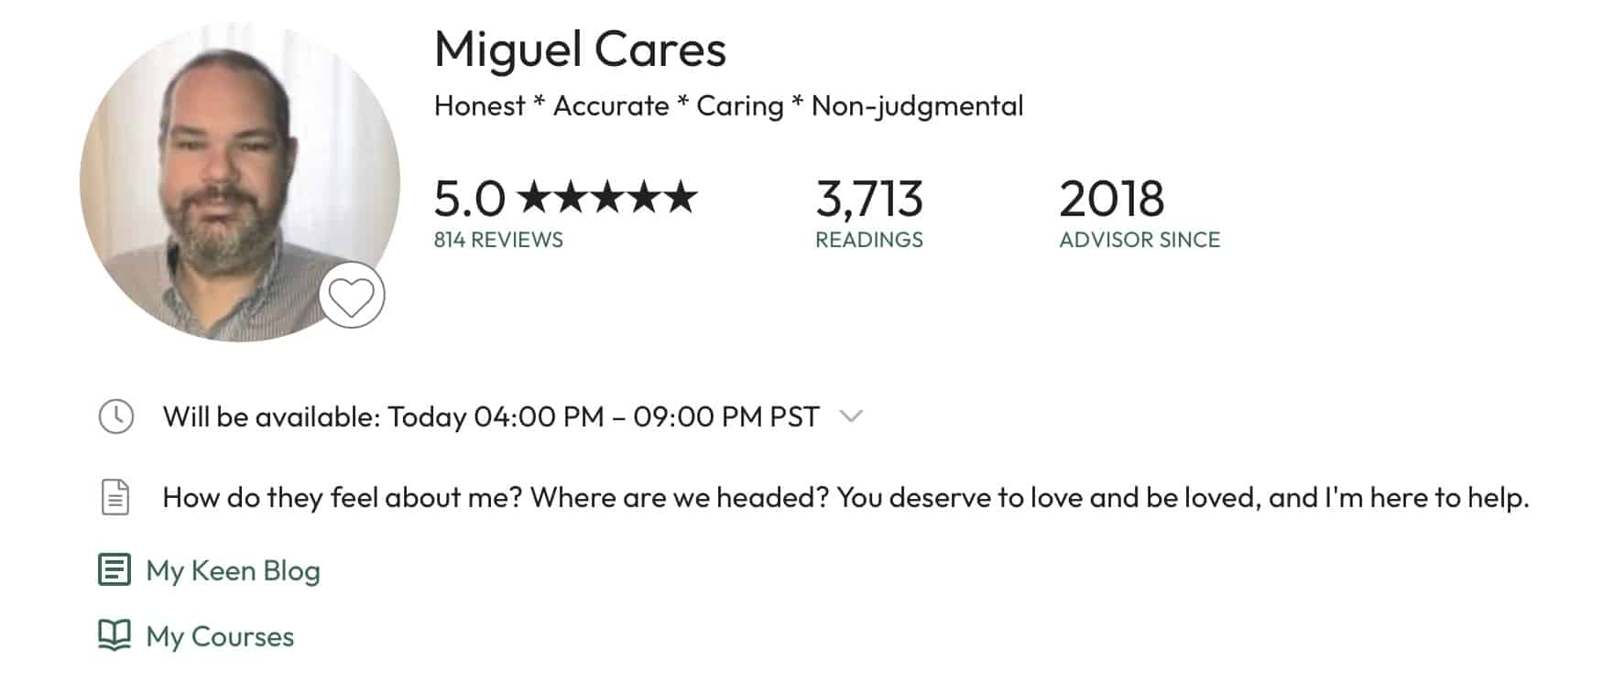Toggle the heart favorite icon on the profile photo

352,296
